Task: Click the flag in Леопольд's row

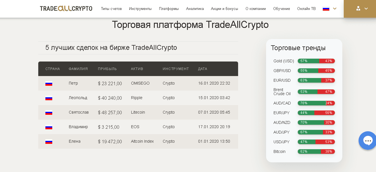Action: pos(49,98)
